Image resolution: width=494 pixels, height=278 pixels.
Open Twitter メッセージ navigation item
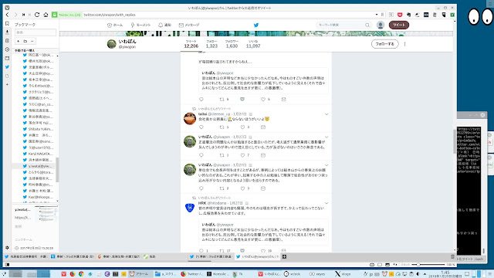(x=189, y=25)
